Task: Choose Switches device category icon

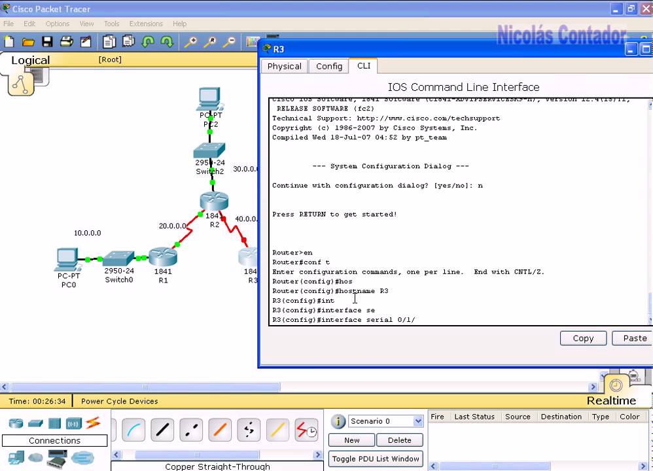Action: pos(35,423)
